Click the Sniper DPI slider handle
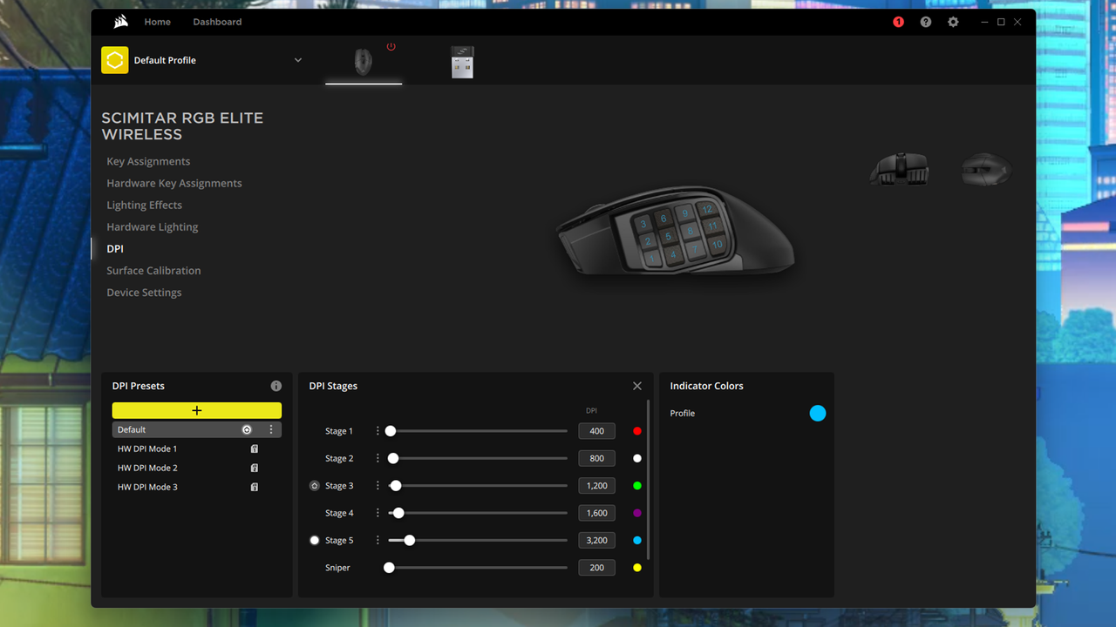This screenshot has width=1116, height=627. (x=390, y=568)
